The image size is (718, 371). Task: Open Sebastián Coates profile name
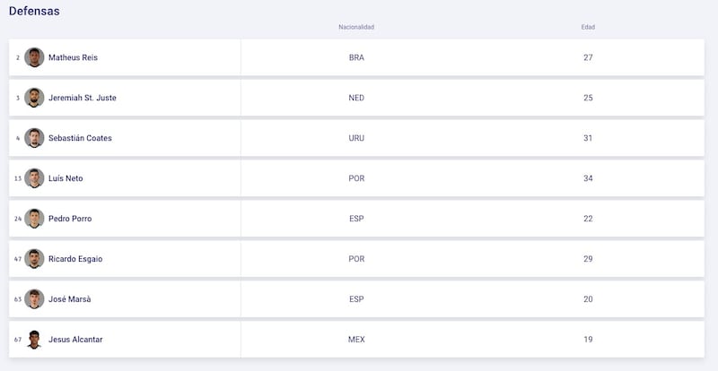click(80, 138)
